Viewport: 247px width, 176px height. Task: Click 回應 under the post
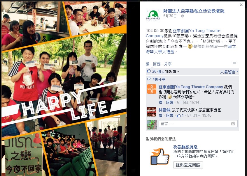[x=157, y=64]
